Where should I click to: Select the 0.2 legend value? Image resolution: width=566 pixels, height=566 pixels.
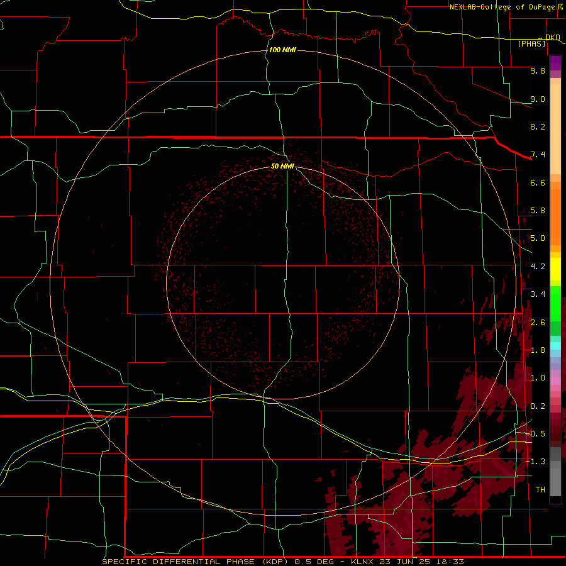(x=538, y=406)
